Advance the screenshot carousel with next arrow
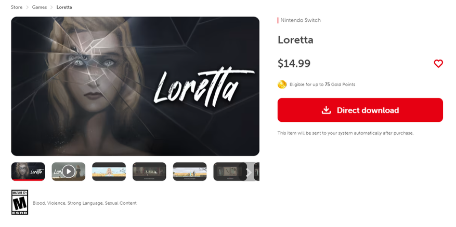This screenshot has width=456, height=227. click(x=249, y=173)
